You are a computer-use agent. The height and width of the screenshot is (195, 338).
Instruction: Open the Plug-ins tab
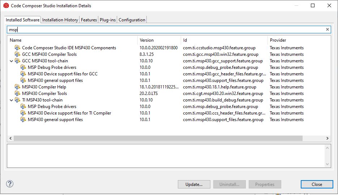pos(108,20)
